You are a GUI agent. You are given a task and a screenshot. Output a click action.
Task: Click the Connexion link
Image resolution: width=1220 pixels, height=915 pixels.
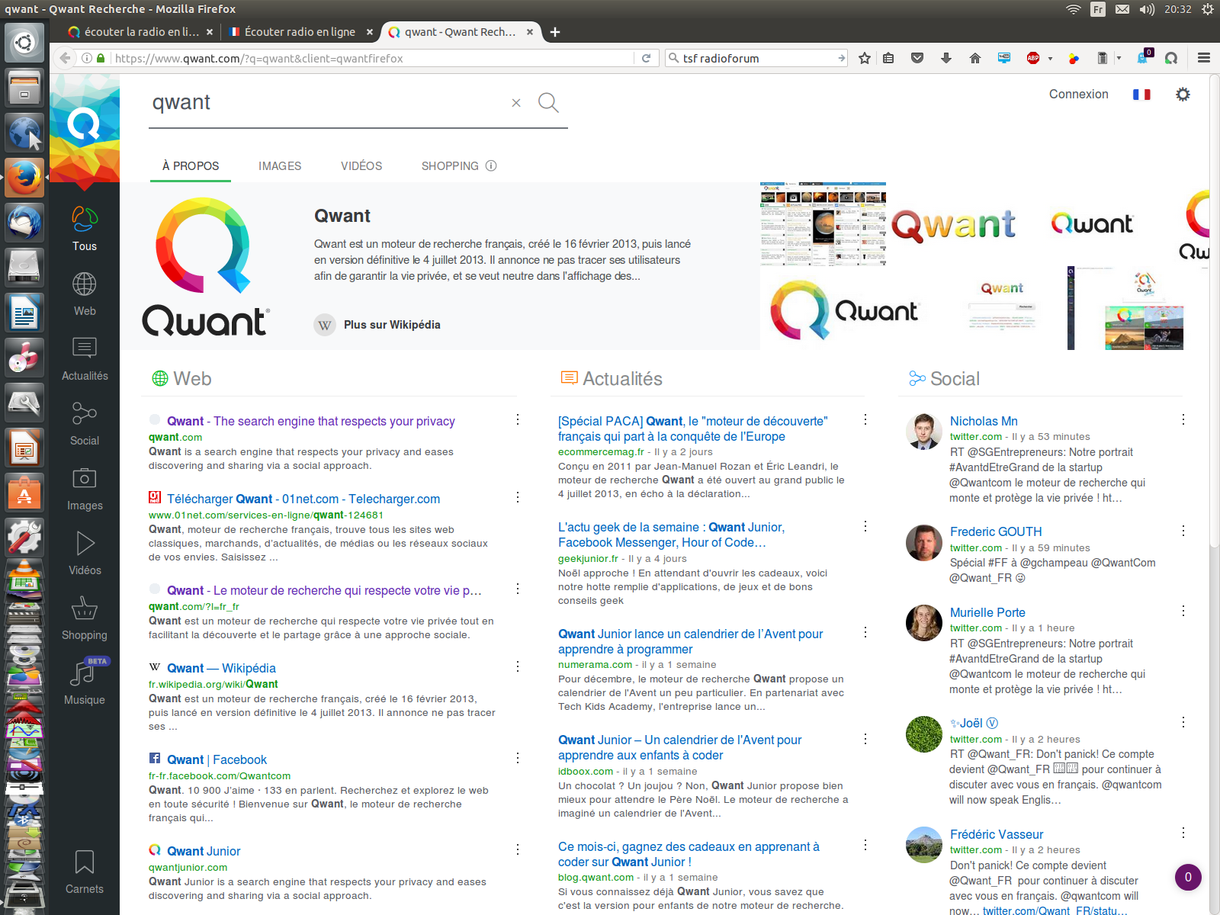[1078, 94]
